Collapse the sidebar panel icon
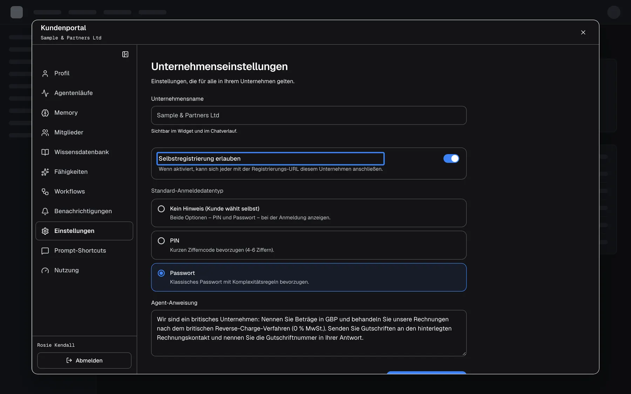The image size is (631, 394). [x=125, y=54]
